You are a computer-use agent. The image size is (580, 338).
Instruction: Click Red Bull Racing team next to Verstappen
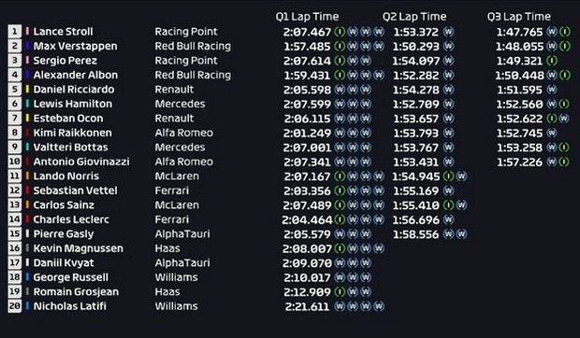[x=193, y=46]
